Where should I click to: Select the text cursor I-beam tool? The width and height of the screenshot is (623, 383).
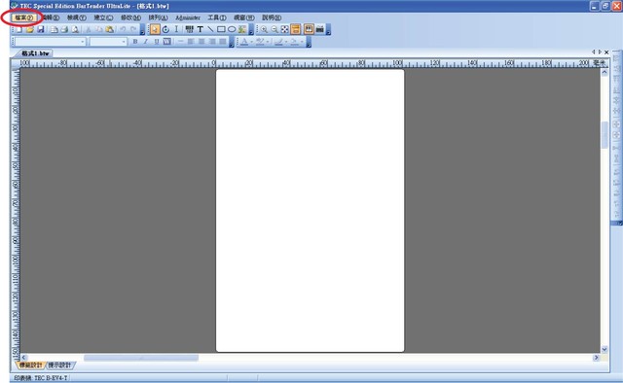(x=176, y=29)
